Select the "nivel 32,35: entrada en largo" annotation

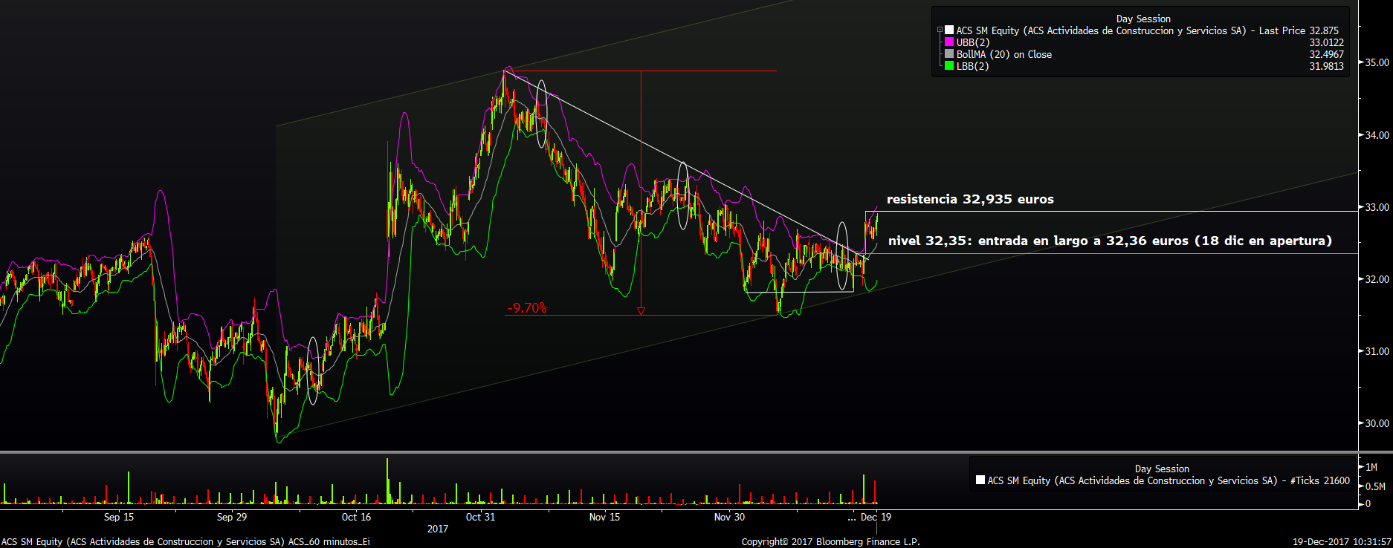(x=1110, y=241)
